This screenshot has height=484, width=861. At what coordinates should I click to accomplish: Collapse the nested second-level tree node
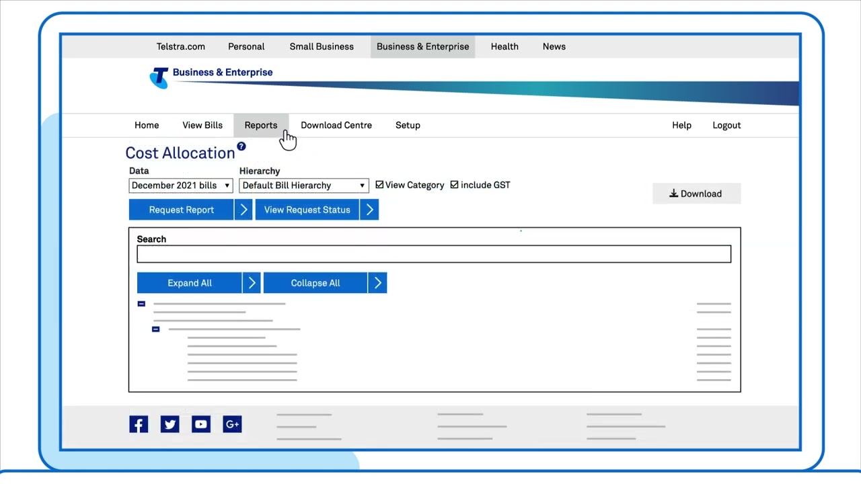[x=156, y=329]
